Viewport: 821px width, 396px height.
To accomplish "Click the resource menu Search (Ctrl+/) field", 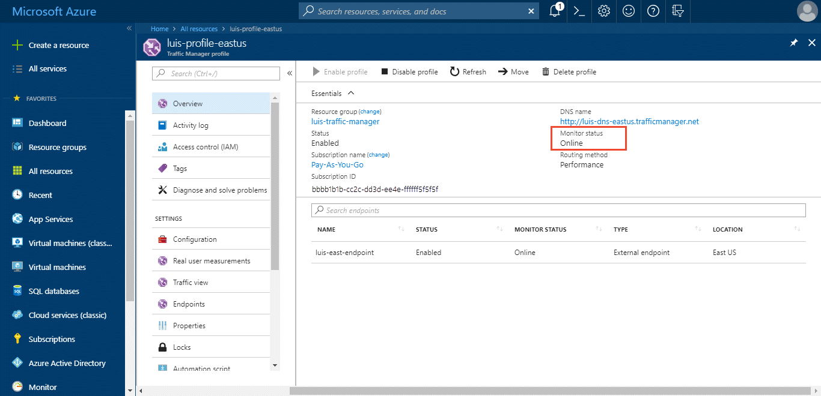I will [x=216, y=73].
